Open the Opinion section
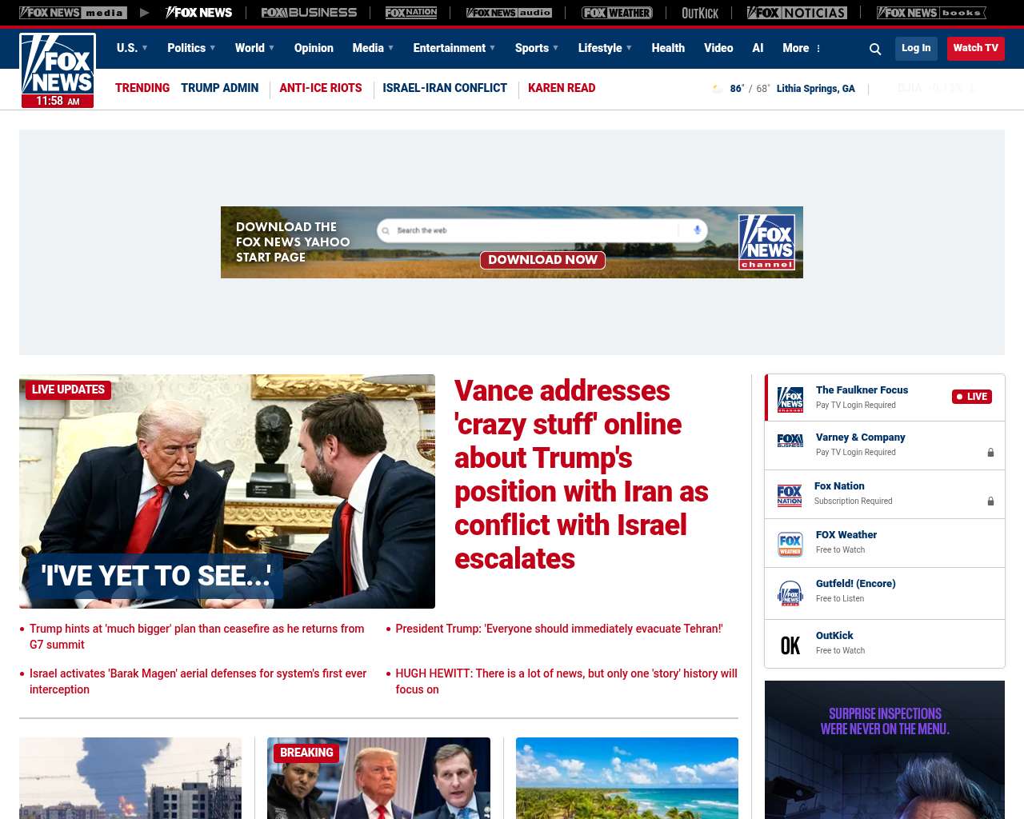The width and height of the screenshot is (1024, 819). tap(314, 48)
